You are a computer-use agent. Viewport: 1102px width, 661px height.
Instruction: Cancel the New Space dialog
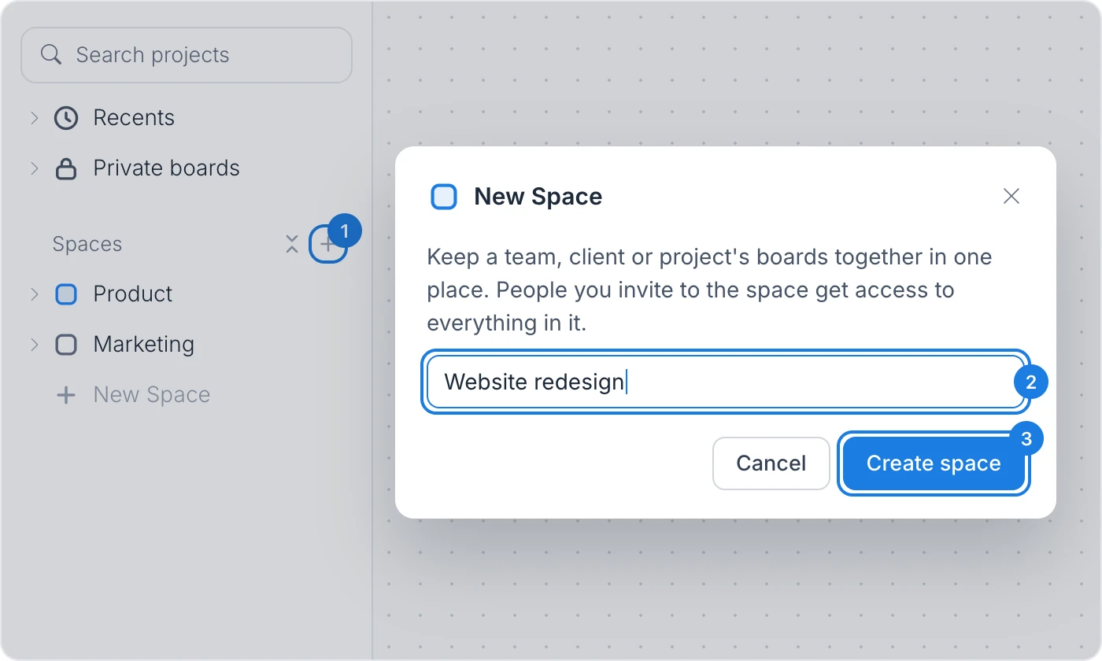(771, 463)
